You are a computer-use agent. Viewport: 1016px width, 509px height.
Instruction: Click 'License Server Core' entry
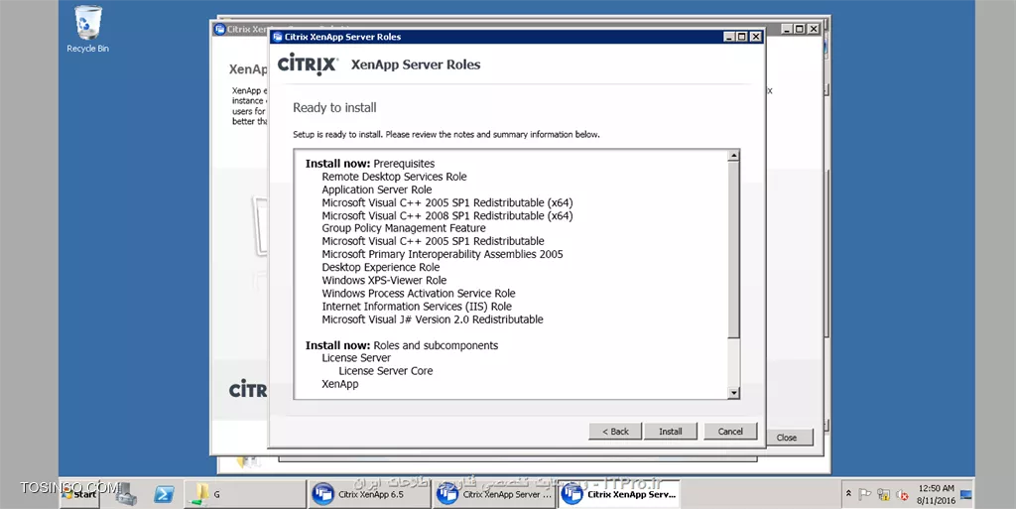386,371
